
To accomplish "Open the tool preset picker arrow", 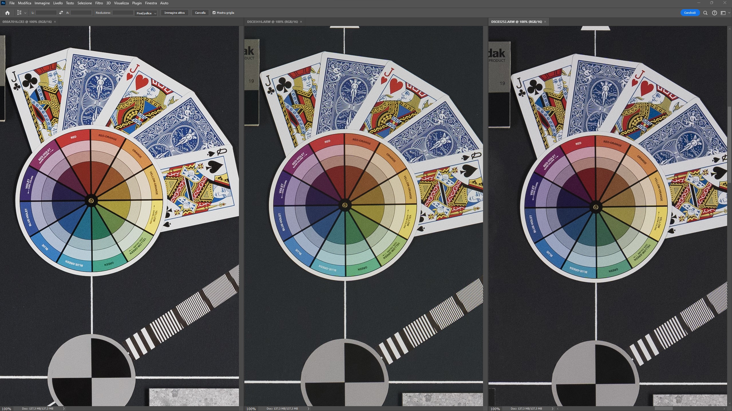I will tap(25, 13).
